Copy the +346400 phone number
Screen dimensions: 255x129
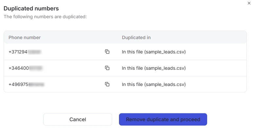click(107, 68)
